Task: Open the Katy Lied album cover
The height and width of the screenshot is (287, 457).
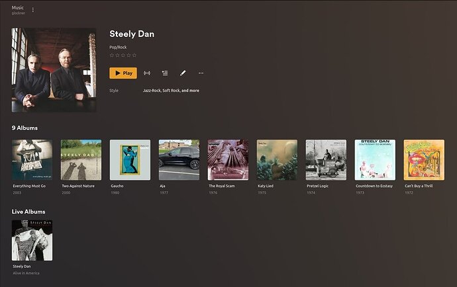Action: tap(277, 160)
